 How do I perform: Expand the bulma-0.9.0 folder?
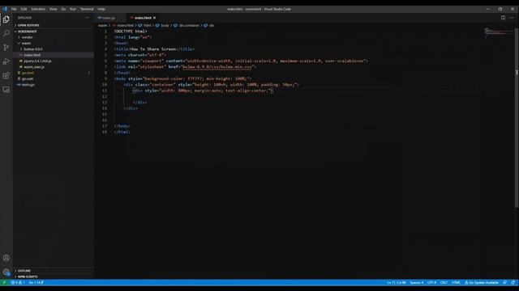(54, 49)
